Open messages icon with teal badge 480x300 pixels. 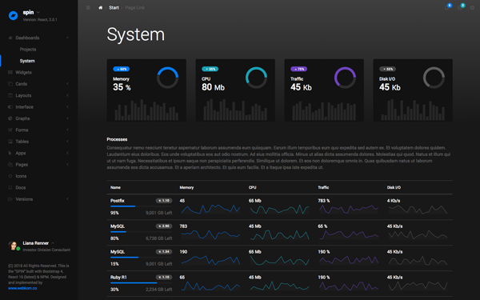click(460, 8)
